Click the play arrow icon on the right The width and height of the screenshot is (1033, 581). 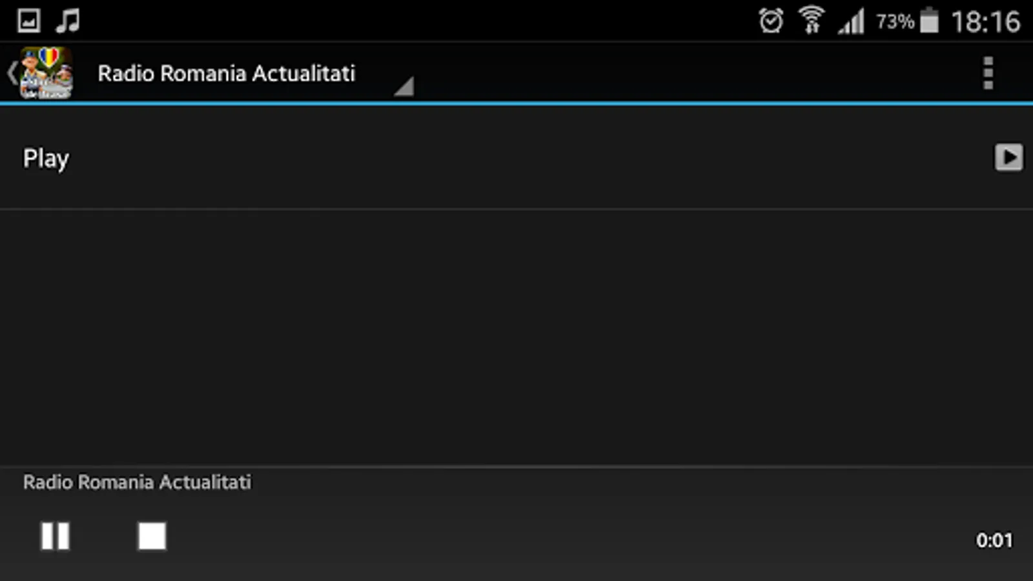click(1008, 157)
